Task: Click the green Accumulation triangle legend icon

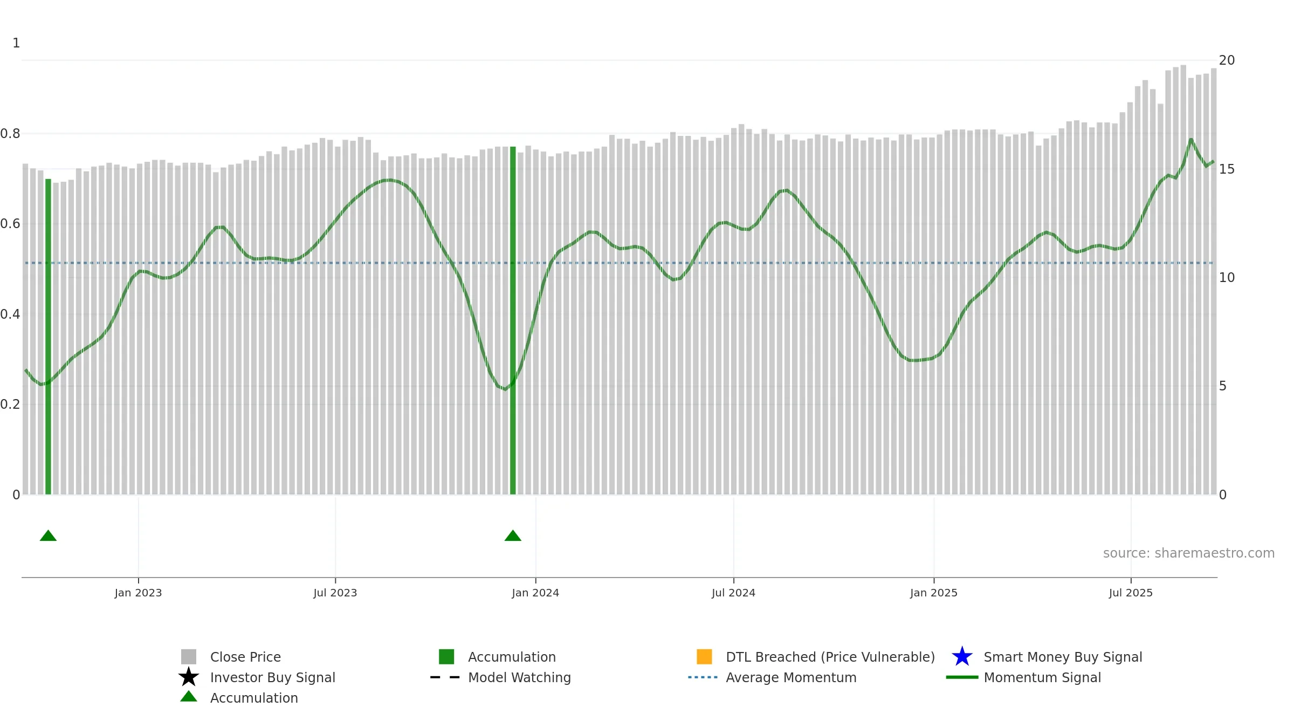Action: coord(189,696)
